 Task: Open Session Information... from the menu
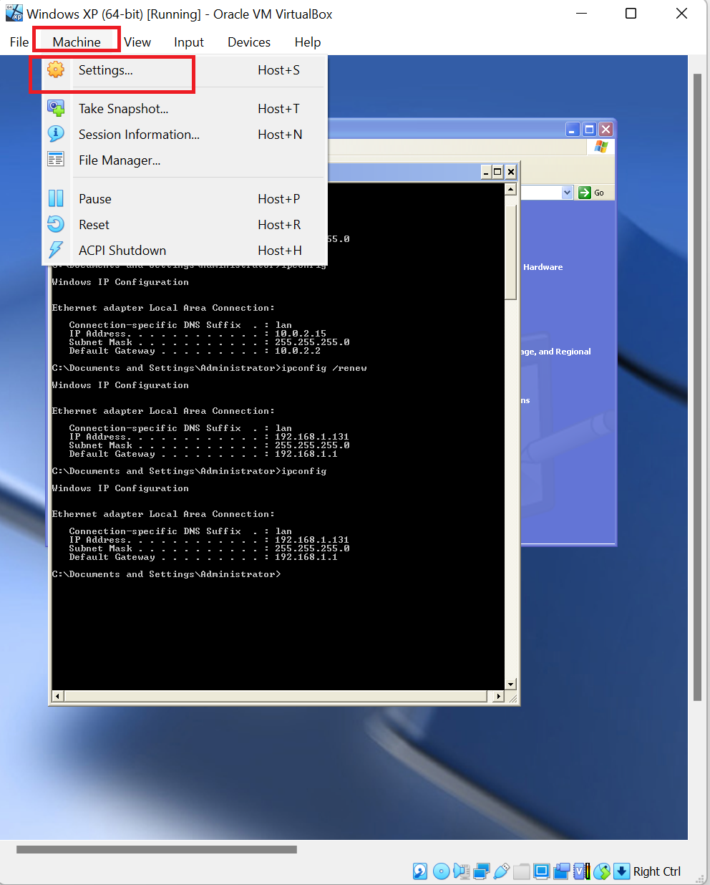click(x=185, y=135)
